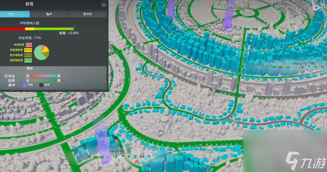Image resolution: width=327 pixels, height=172 pixels.
Task: Select the 15% 受普通教育 badge
Action: 28,50
